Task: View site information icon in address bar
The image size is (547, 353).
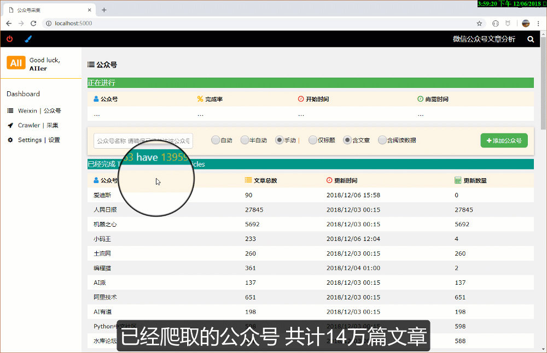Action: click(x=49, y=23)
